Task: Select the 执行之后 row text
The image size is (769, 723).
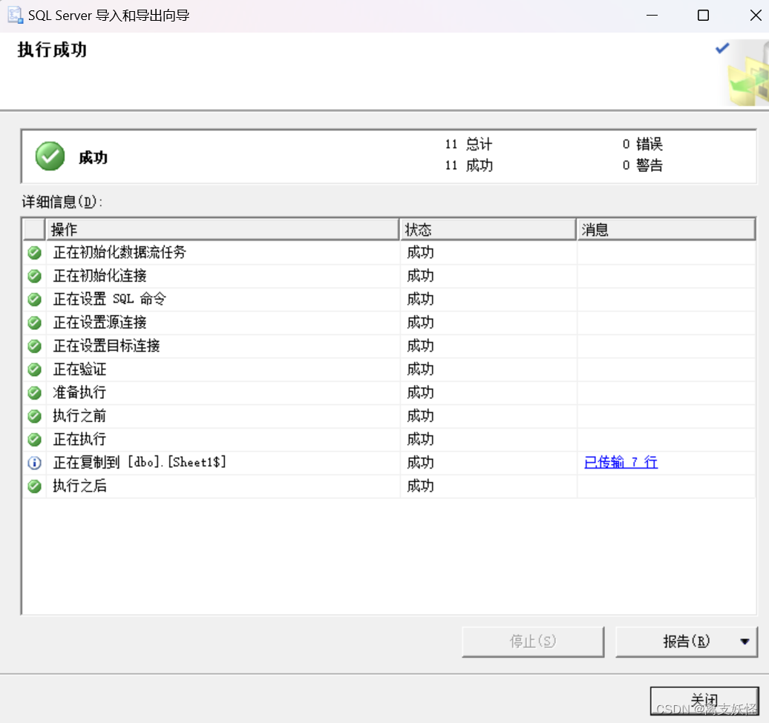Action: coord(79,486)
